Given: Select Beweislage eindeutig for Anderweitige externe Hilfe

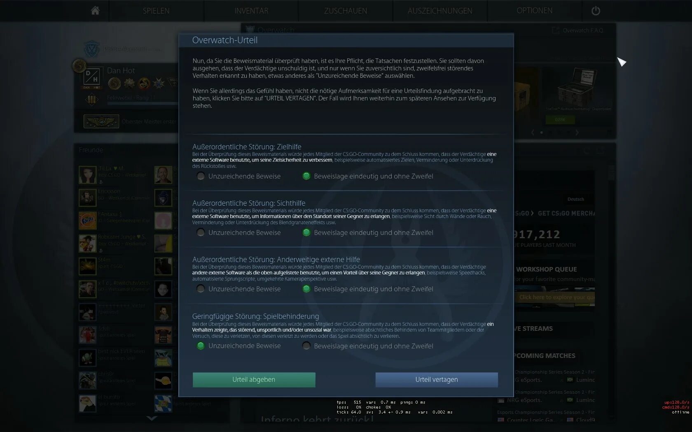Looking at the screenshot, I should coord(306,289).
